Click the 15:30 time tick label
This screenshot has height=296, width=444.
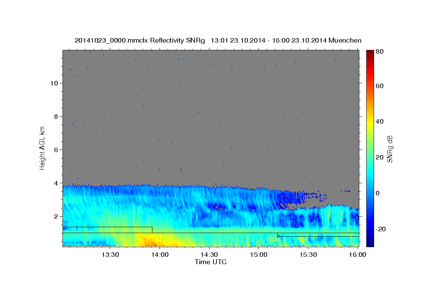click(x=308, y=255)
